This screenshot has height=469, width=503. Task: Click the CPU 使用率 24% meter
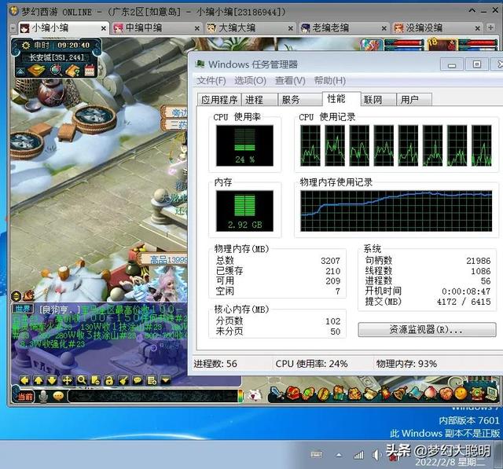point(244,145)
